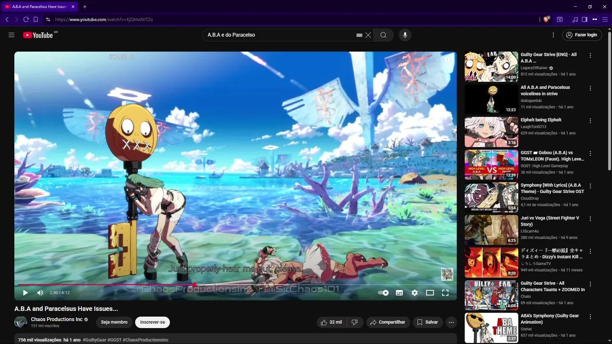Open the browser main menu
Image resolution: width=612 pixels, height=344 pixels.
[x=605, y=20]
